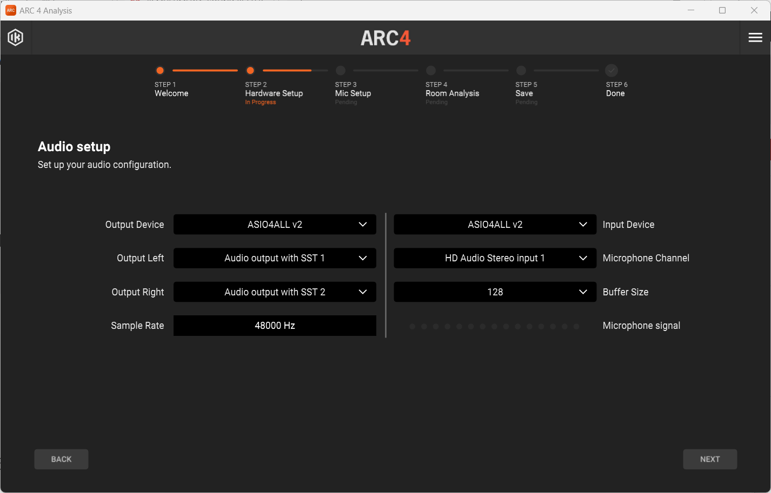Maximize the ARC 4 Analysis window
The image size is (771, 493).
[x=722, y=10]
